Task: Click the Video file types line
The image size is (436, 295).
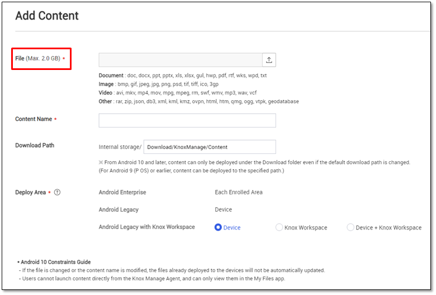Action: click(x=178, y=93)
